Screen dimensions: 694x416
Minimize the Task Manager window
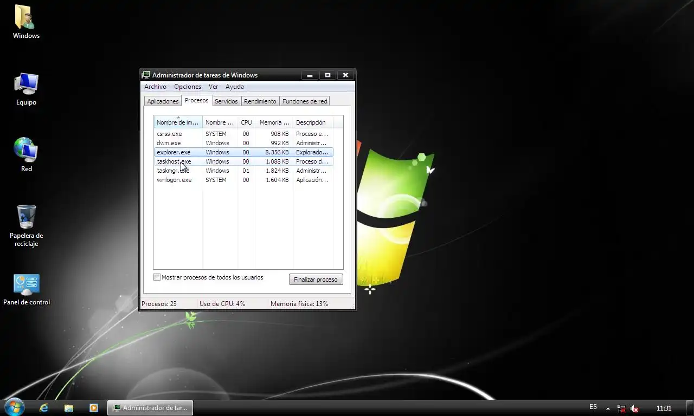click(310, 75)
